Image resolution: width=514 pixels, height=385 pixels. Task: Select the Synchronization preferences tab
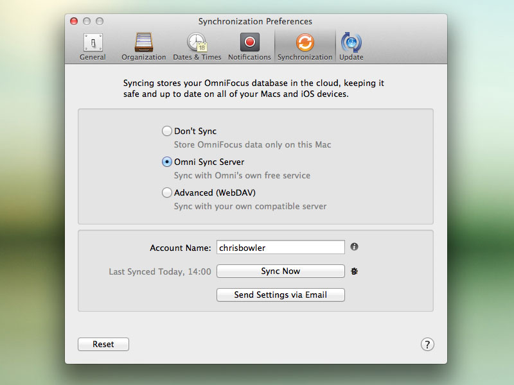click(x=305, y=47)
